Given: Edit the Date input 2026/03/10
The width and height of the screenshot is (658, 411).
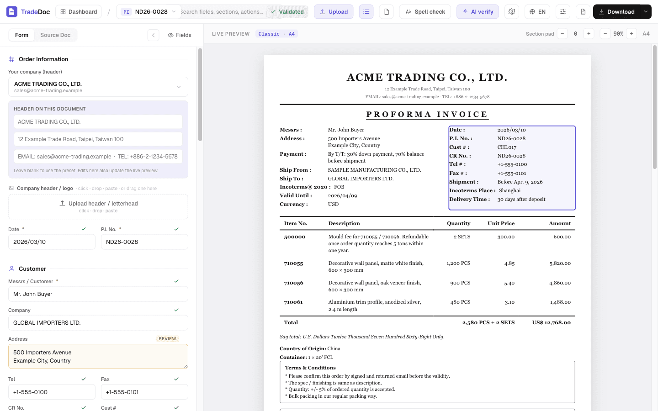Looking at the screenshot, I should (x=52, y=242).
